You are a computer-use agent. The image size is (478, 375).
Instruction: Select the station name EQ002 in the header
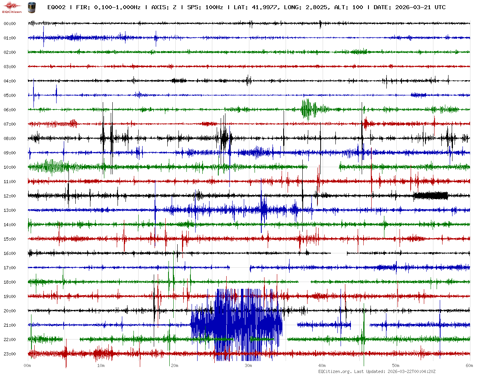56,7
